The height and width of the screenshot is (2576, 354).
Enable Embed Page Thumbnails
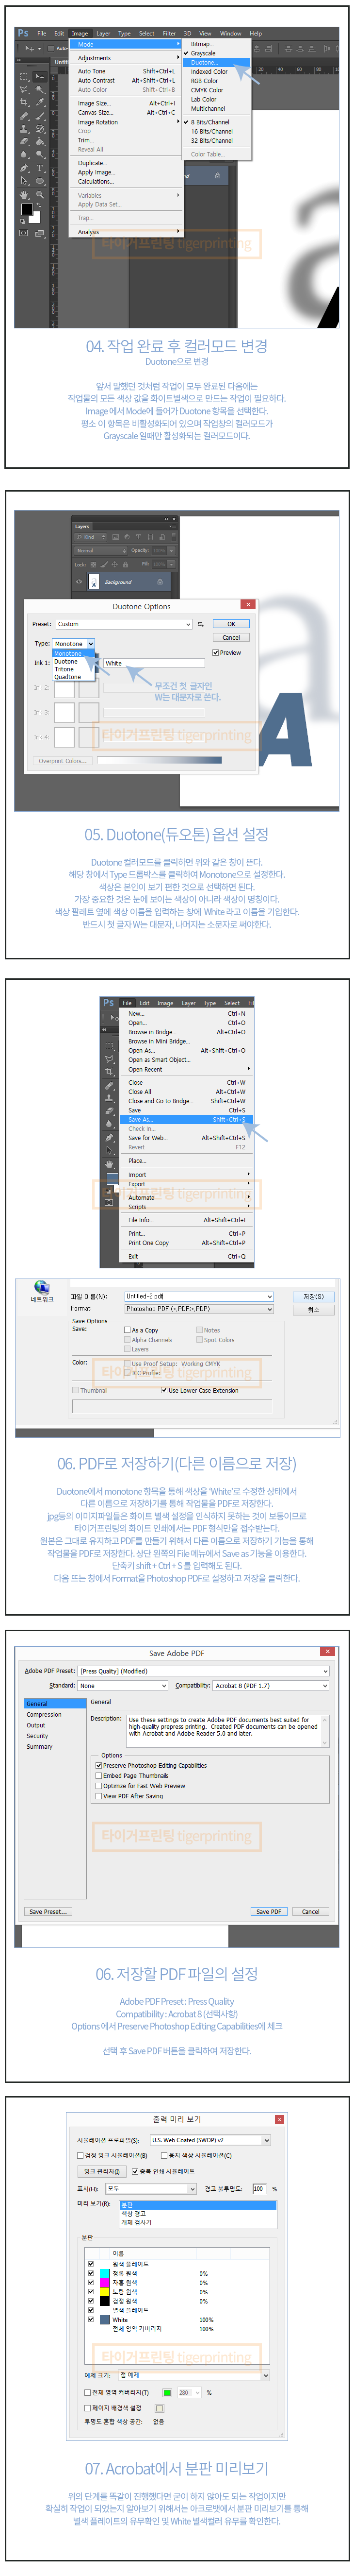coord(99,1775)
